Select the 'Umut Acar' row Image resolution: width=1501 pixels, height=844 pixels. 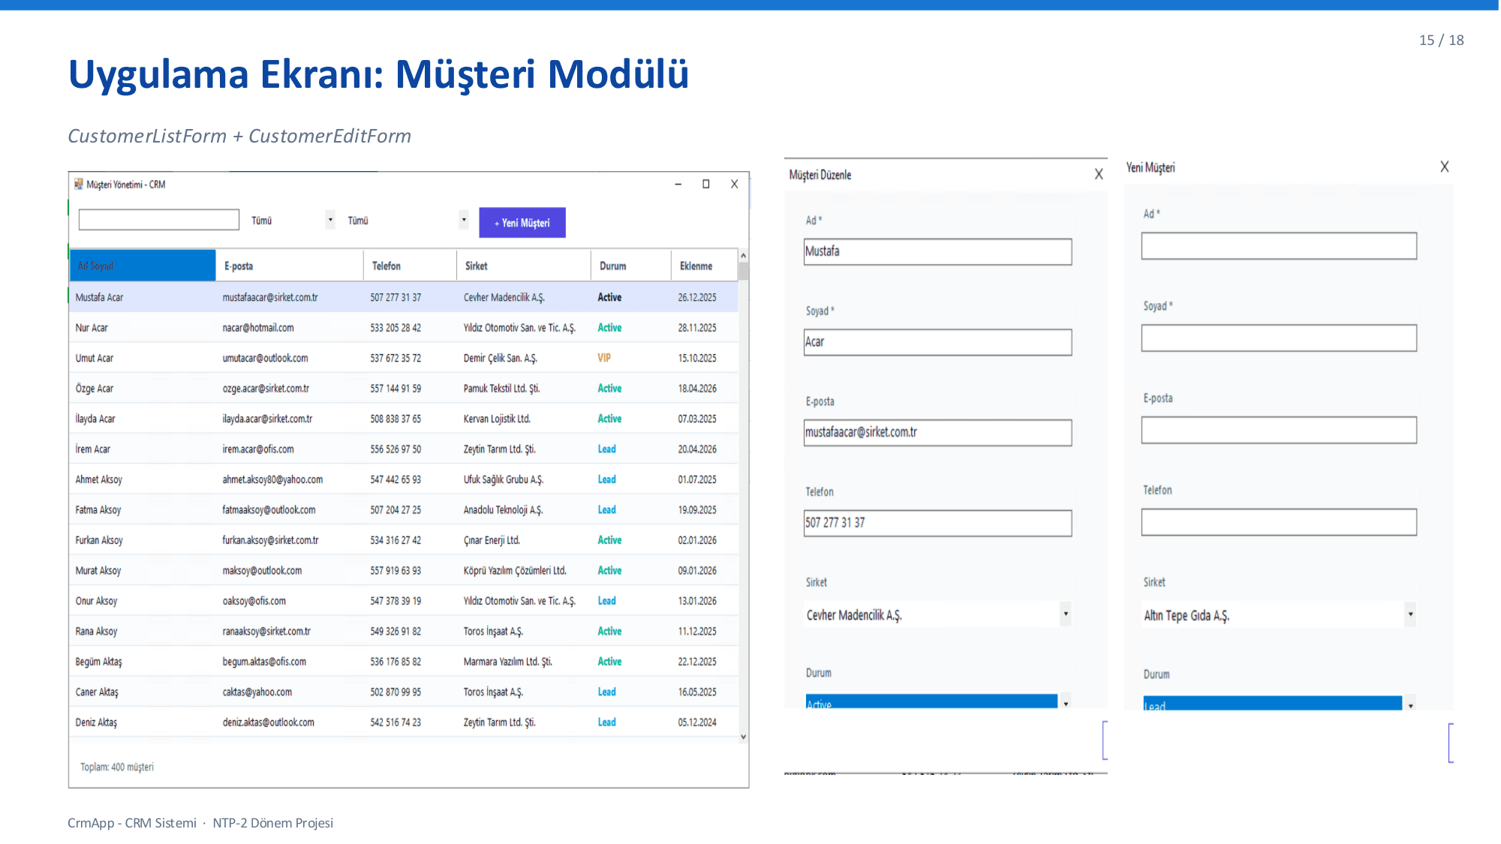pyautogui.click(x=404, y=358)
